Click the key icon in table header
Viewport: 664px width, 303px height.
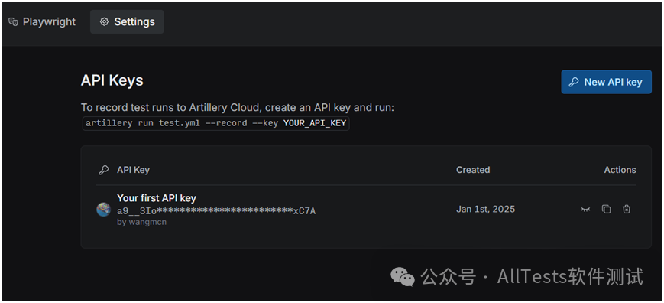coord(103,170)
